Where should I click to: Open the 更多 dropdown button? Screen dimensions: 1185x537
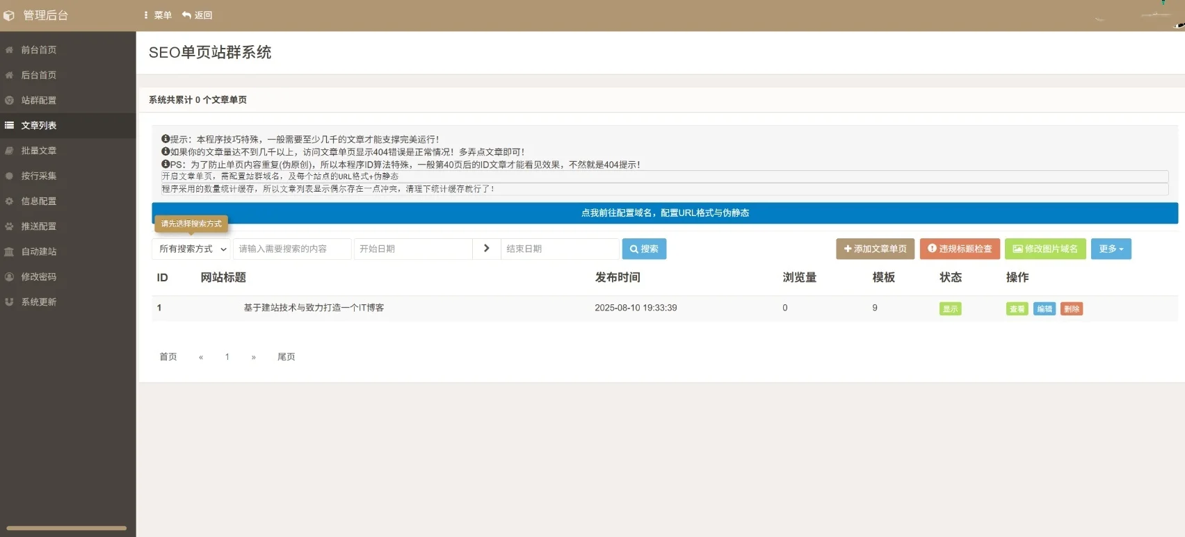point(1111,249)
